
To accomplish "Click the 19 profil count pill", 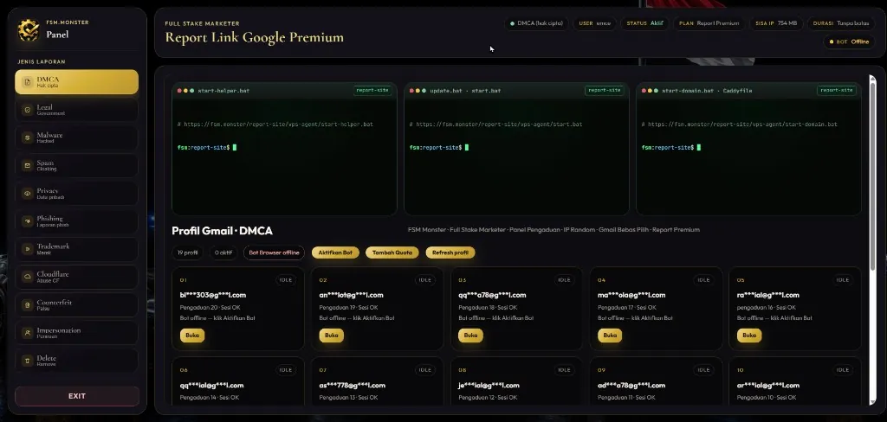I will click(188, 253).
